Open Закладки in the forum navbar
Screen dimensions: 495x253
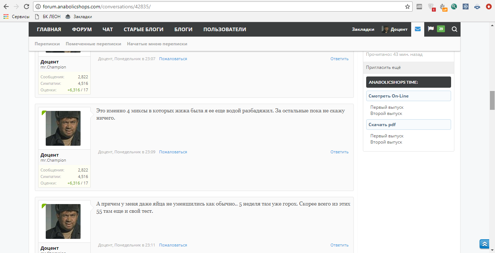[363, 29]
